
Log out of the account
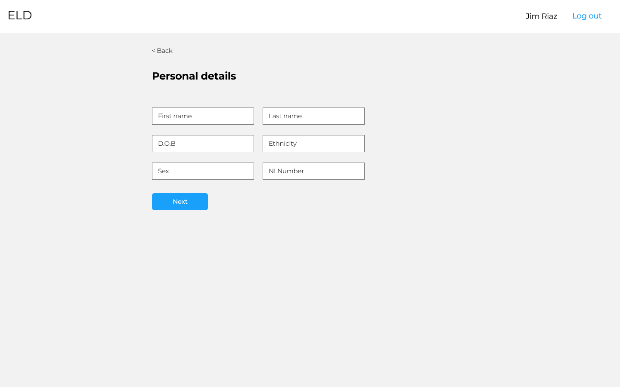coord(586,16)
